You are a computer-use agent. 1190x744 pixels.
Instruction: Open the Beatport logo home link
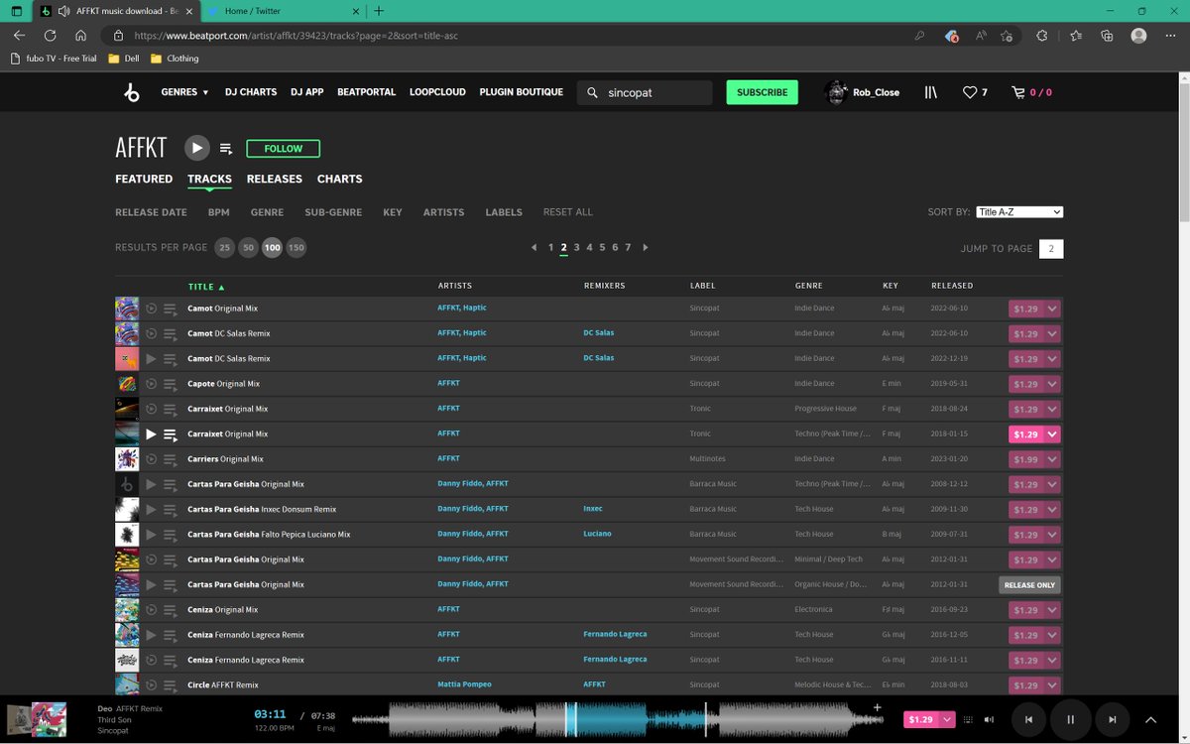click(132, 92)
